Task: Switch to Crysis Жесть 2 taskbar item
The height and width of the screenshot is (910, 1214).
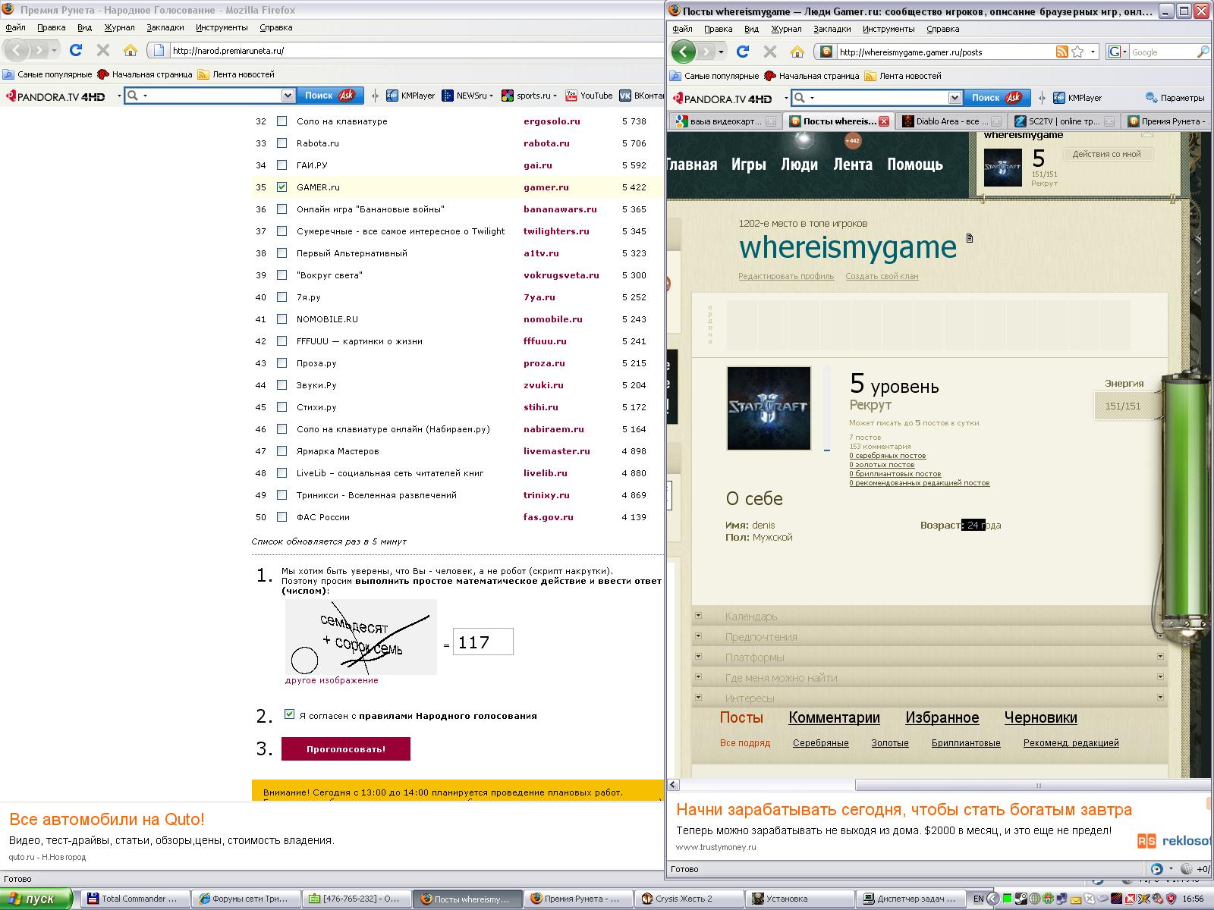Action: point(688,899)
